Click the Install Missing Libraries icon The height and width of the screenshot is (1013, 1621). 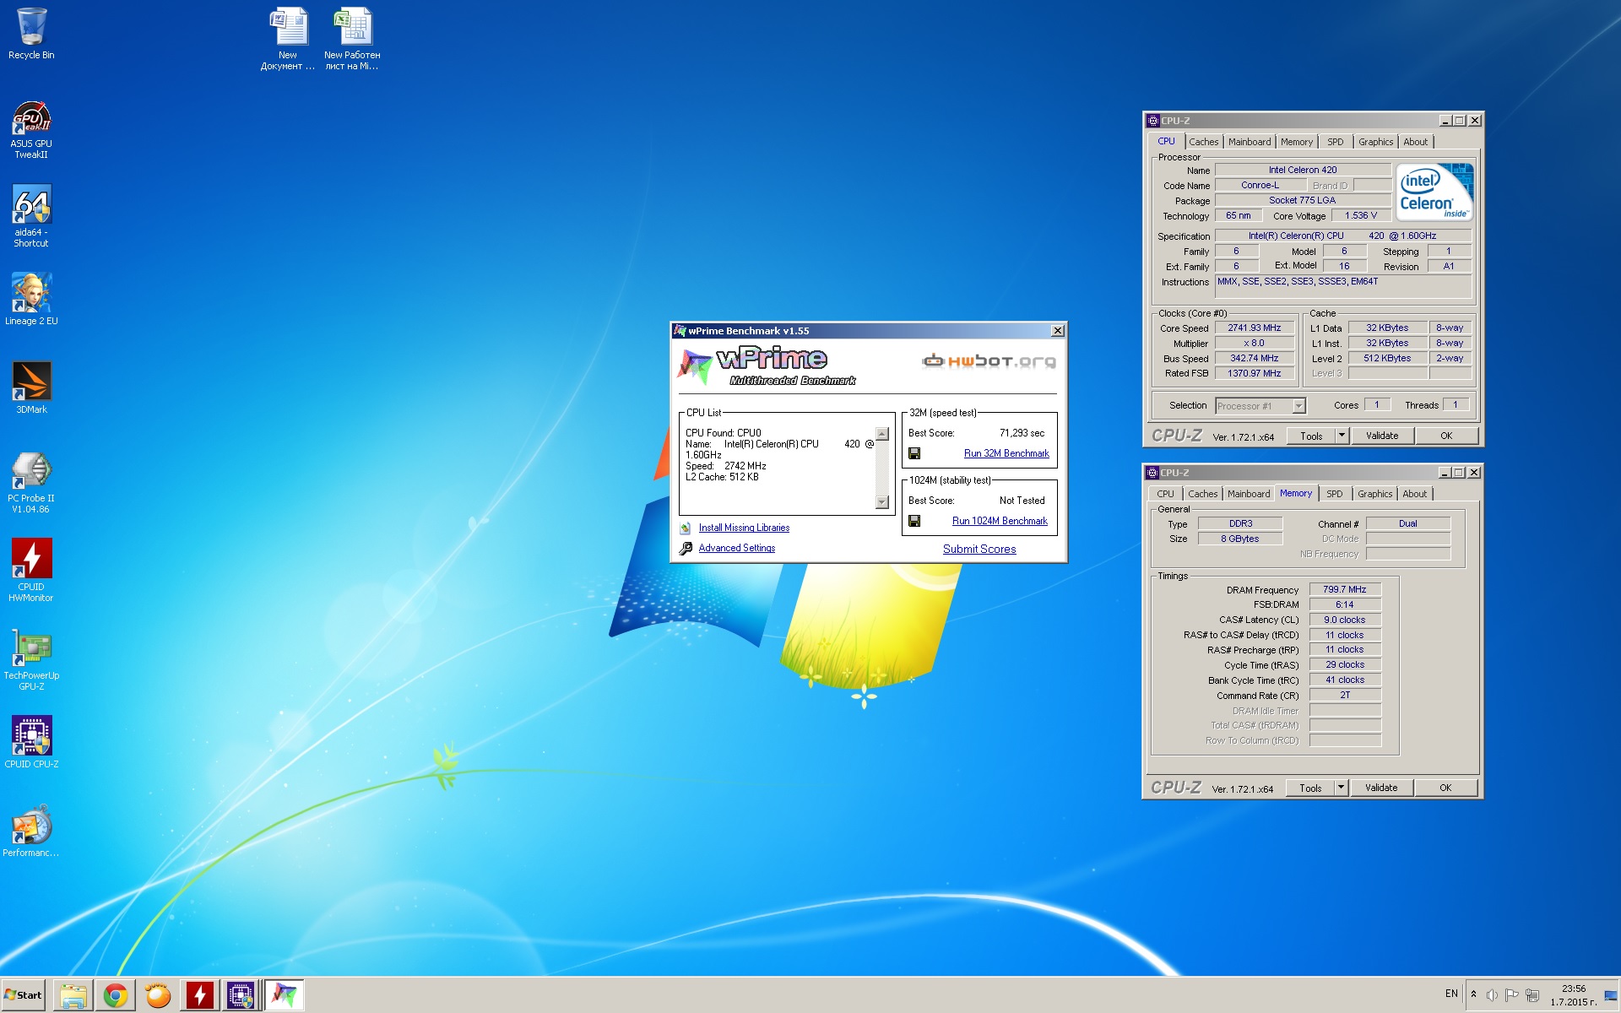click(x=686, y=528)
